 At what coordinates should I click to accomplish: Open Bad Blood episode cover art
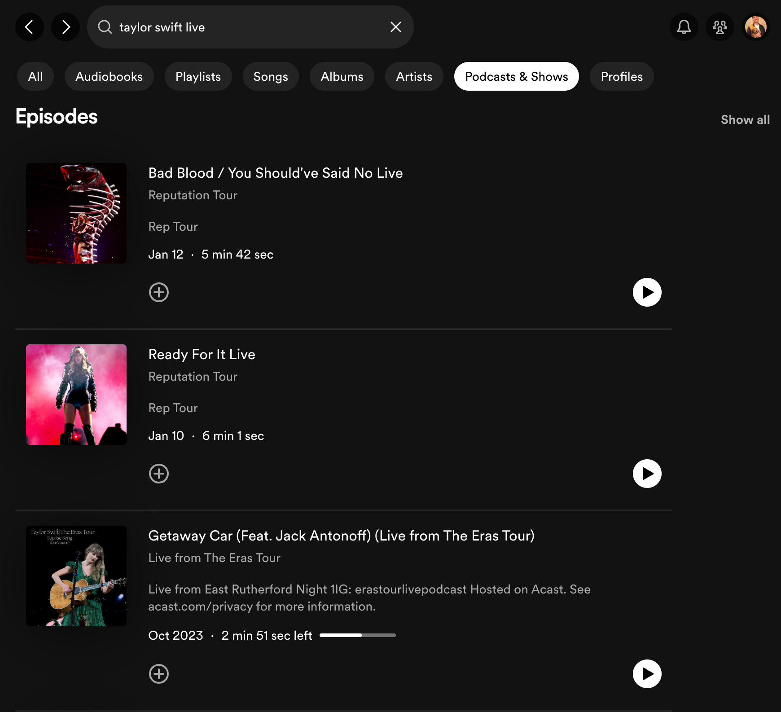point(76,213)
